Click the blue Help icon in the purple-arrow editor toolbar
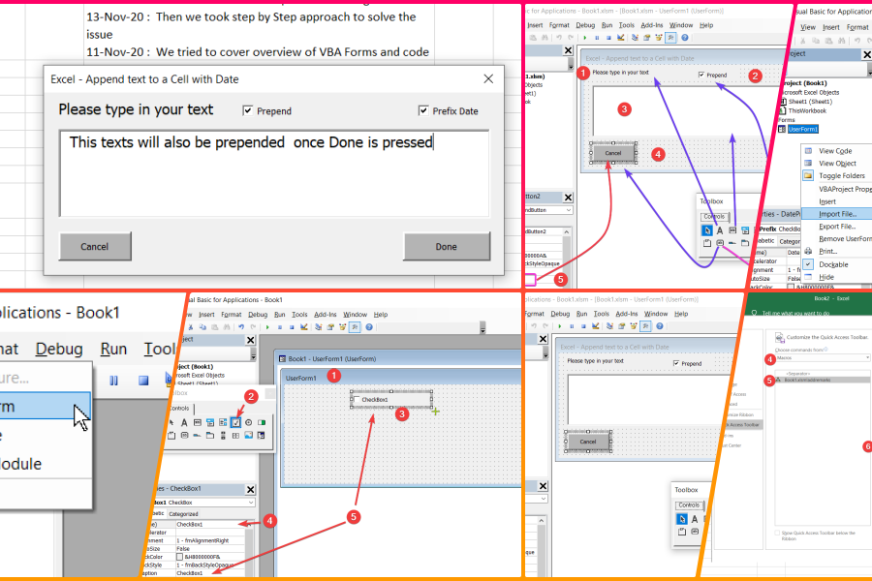 (685, 38)
